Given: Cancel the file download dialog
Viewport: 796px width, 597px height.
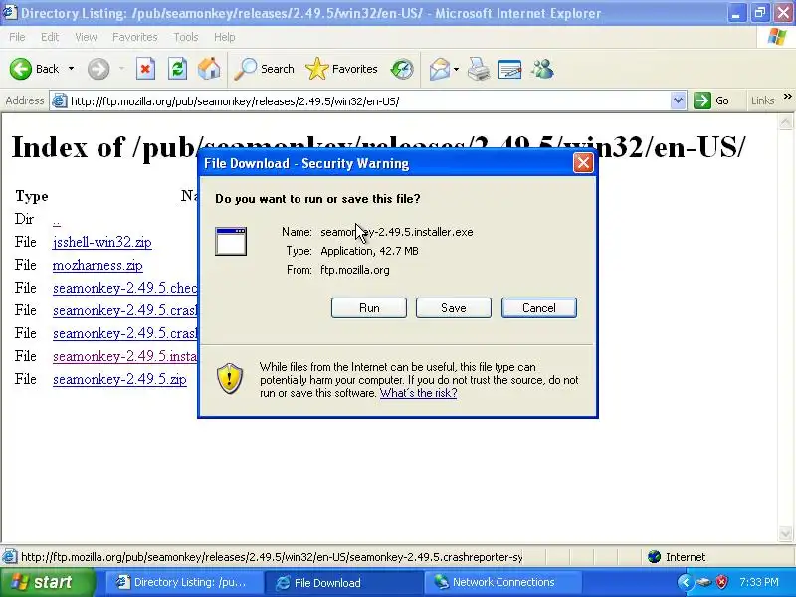Looking at the screenshot, I should (539, 308).
